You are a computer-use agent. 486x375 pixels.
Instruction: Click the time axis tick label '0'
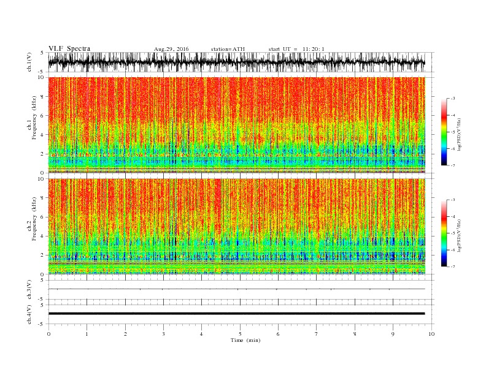pos(48,334)
